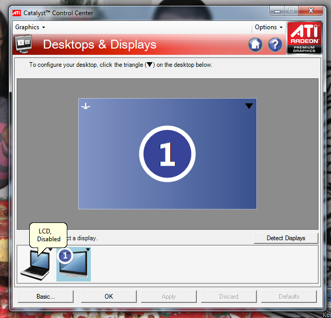The height and width of the screenshot is (318, 331).
Task: Click the Apply button
Action: click(x=169, y=297)
